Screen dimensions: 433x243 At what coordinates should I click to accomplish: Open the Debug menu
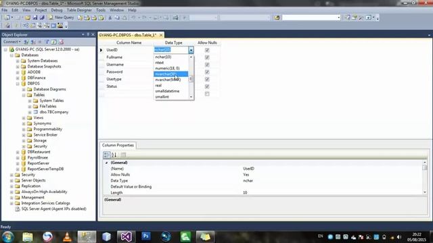pos(57,10)
